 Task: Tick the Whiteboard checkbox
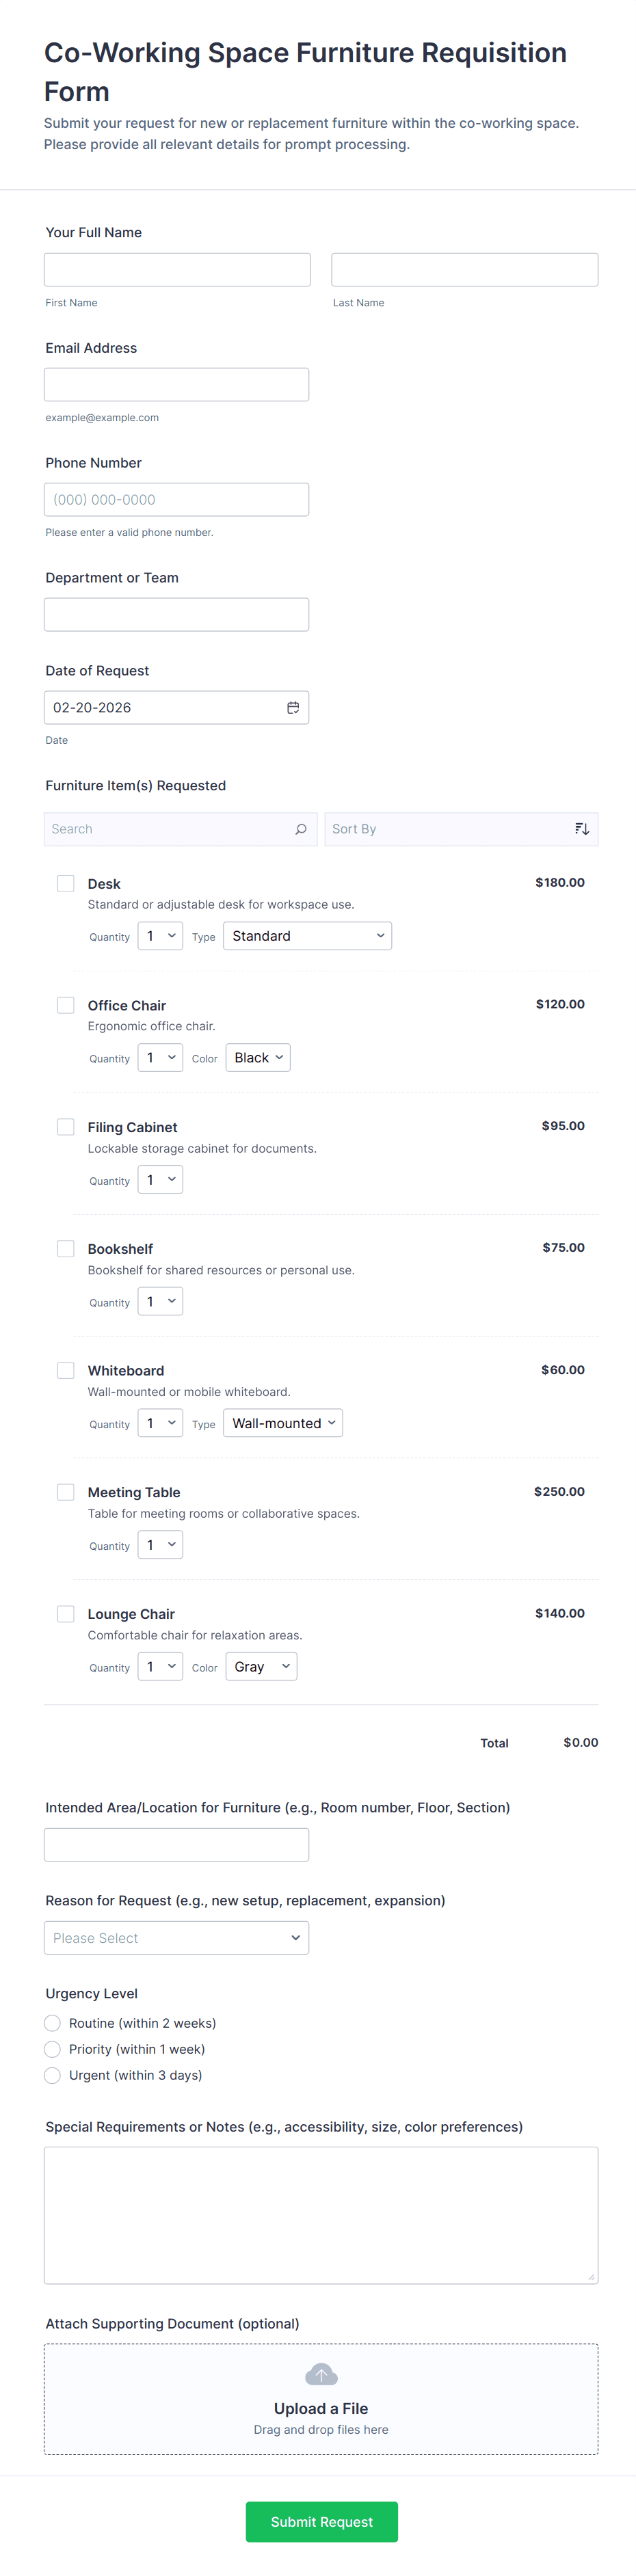[66, 1370]
